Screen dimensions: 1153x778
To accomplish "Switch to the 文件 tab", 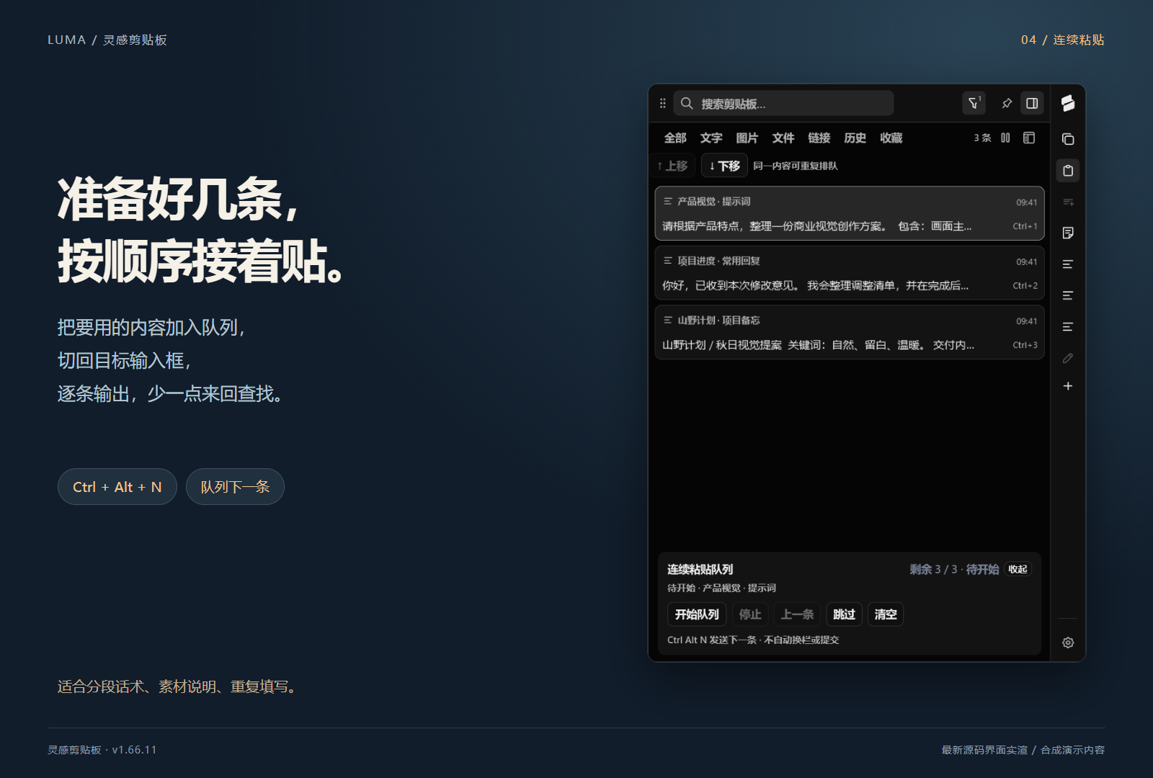I will click(783, 138).
